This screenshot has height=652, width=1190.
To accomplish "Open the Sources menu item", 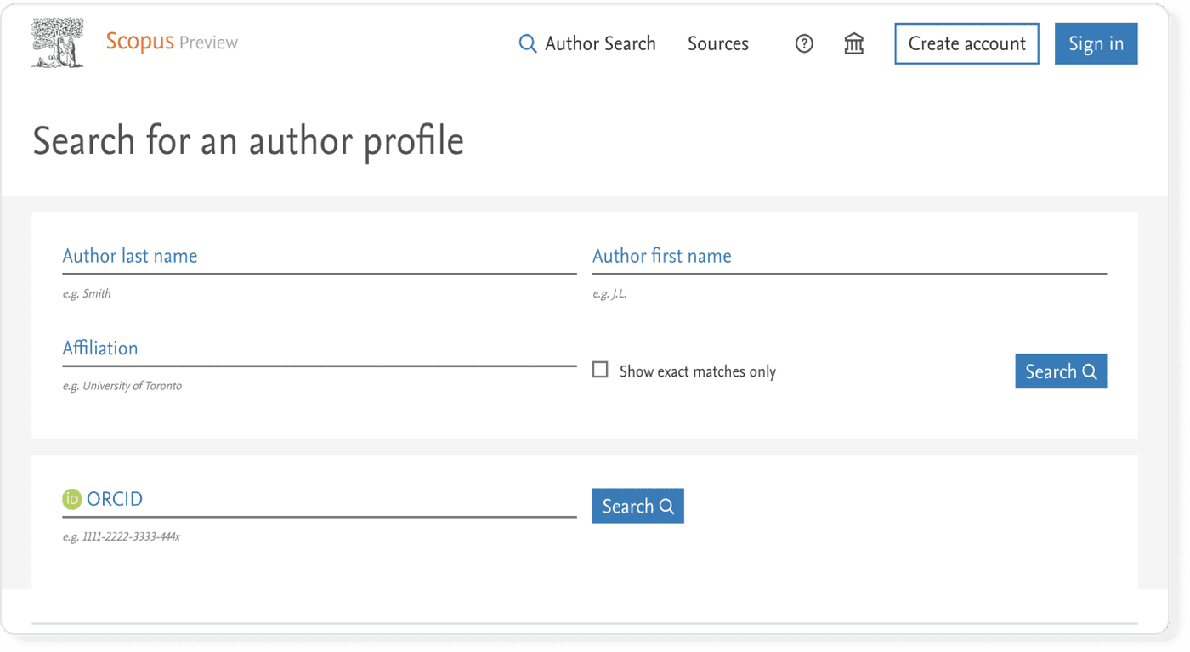I will 717,43.
